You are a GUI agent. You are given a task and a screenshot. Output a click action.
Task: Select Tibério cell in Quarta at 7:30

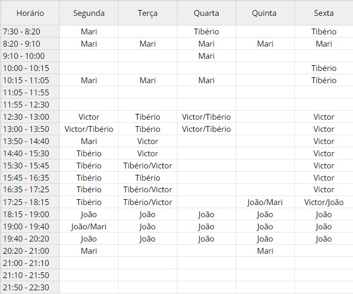coord(206,32)
